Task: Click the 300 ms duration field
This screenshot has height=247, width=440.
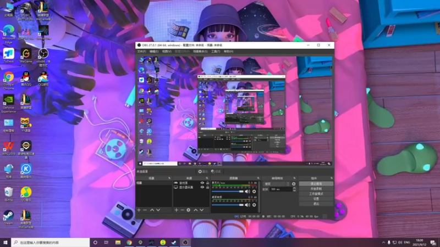Action: [x=281, y=189]
